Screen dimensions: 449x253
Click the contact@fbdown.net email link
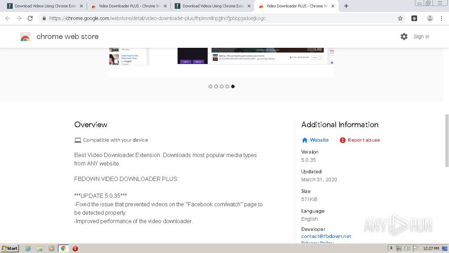click(x=326, y=236)
